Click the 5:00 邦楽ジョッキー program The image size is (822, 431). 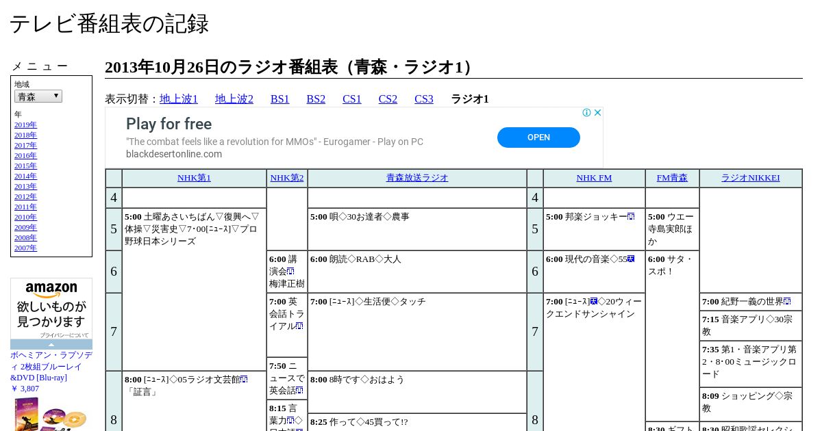click(x=594, y=229)
